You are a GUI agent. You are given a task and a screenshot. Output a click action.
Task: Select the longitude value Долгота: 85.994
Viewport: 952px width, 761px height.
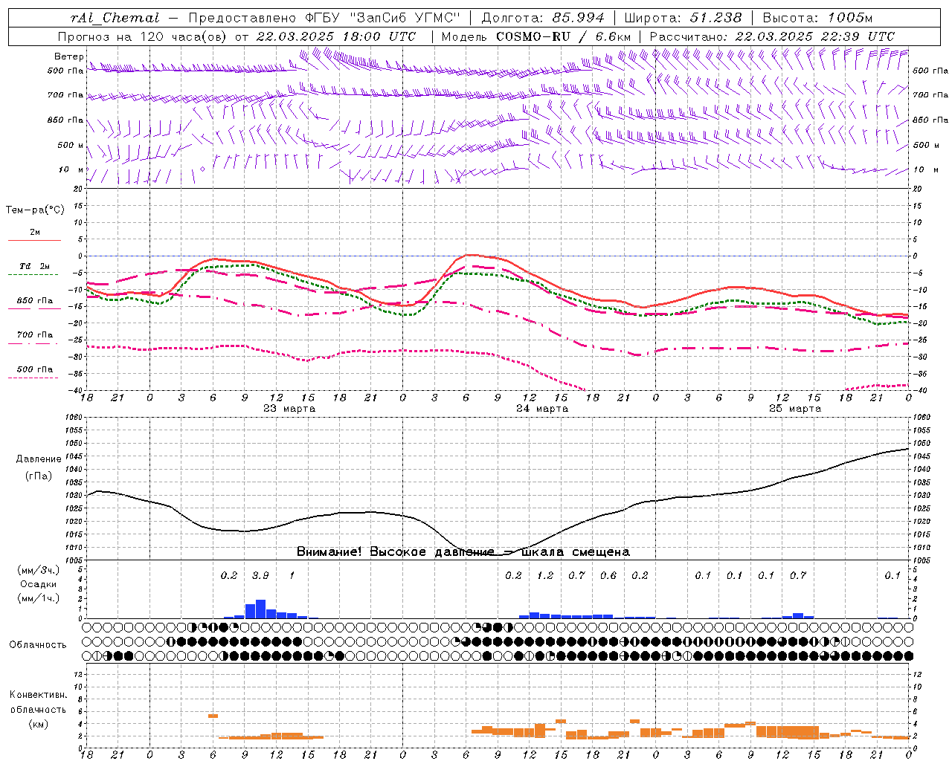[544, 18]
